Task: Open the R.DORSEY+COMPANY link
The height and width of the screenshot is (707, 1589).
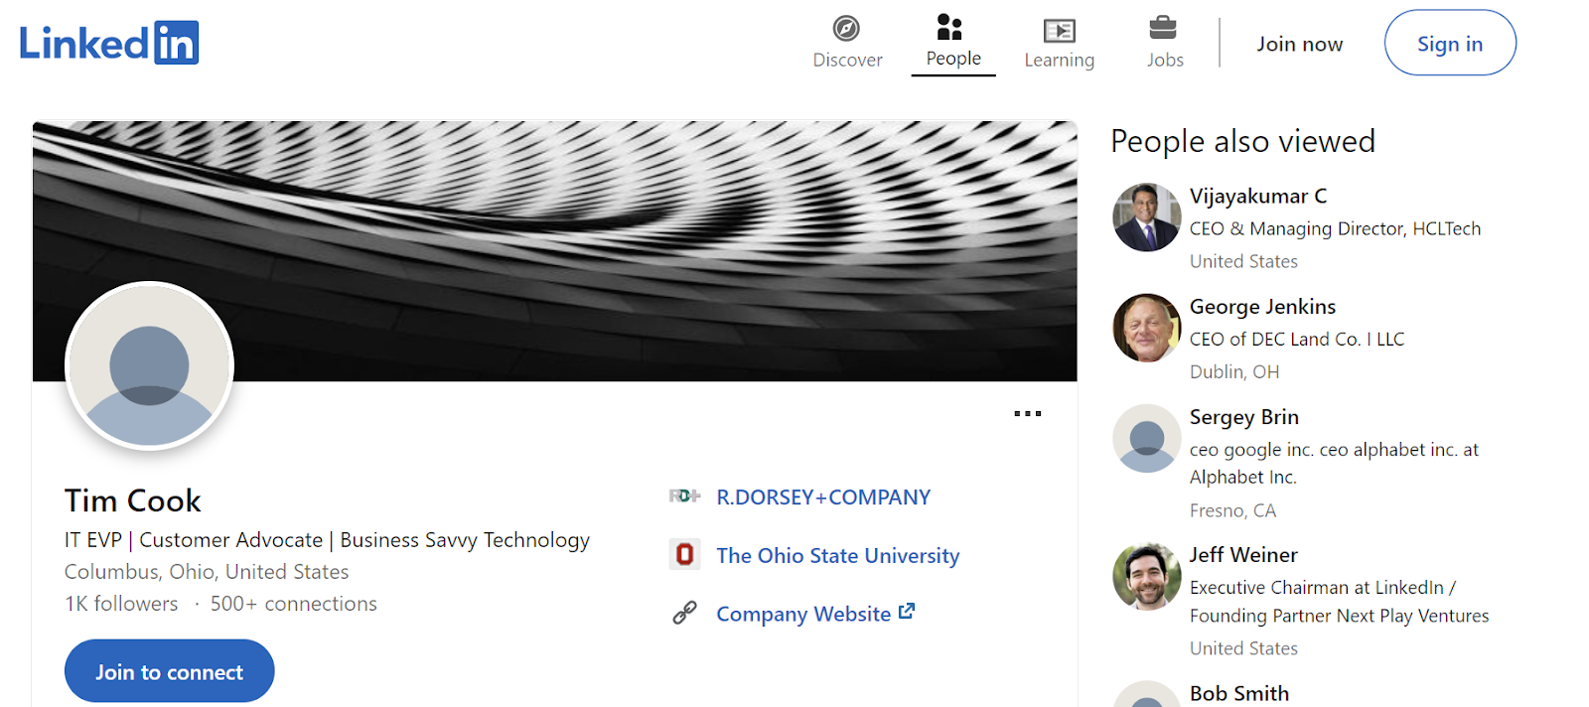Action: [x=823, y=496]
